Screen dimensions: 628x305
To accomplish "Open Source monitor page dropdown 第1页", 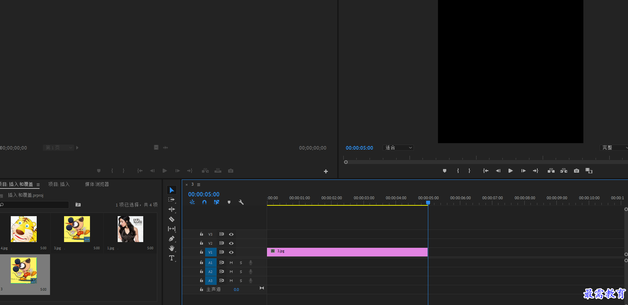I will (59, 148).
